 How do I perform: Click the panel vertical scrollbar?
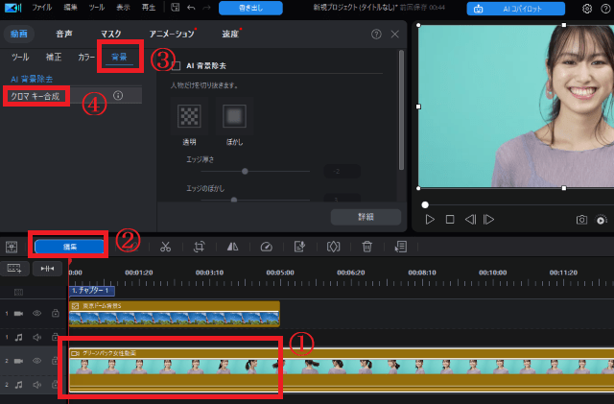(x=401, y=110)
